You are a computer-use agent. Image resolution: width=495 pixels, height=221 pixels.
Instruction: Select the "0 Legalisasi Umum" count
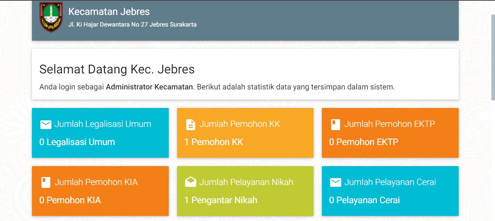click(x=77, y=142)
